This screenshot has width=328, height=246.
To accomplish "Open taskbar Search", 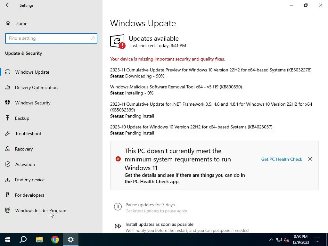I will (x=23, y=240).
